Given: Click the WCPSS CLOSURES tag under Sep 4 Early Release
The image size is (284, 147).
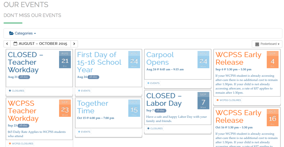Looking at the screenshot, I should [x=229, y=100].
